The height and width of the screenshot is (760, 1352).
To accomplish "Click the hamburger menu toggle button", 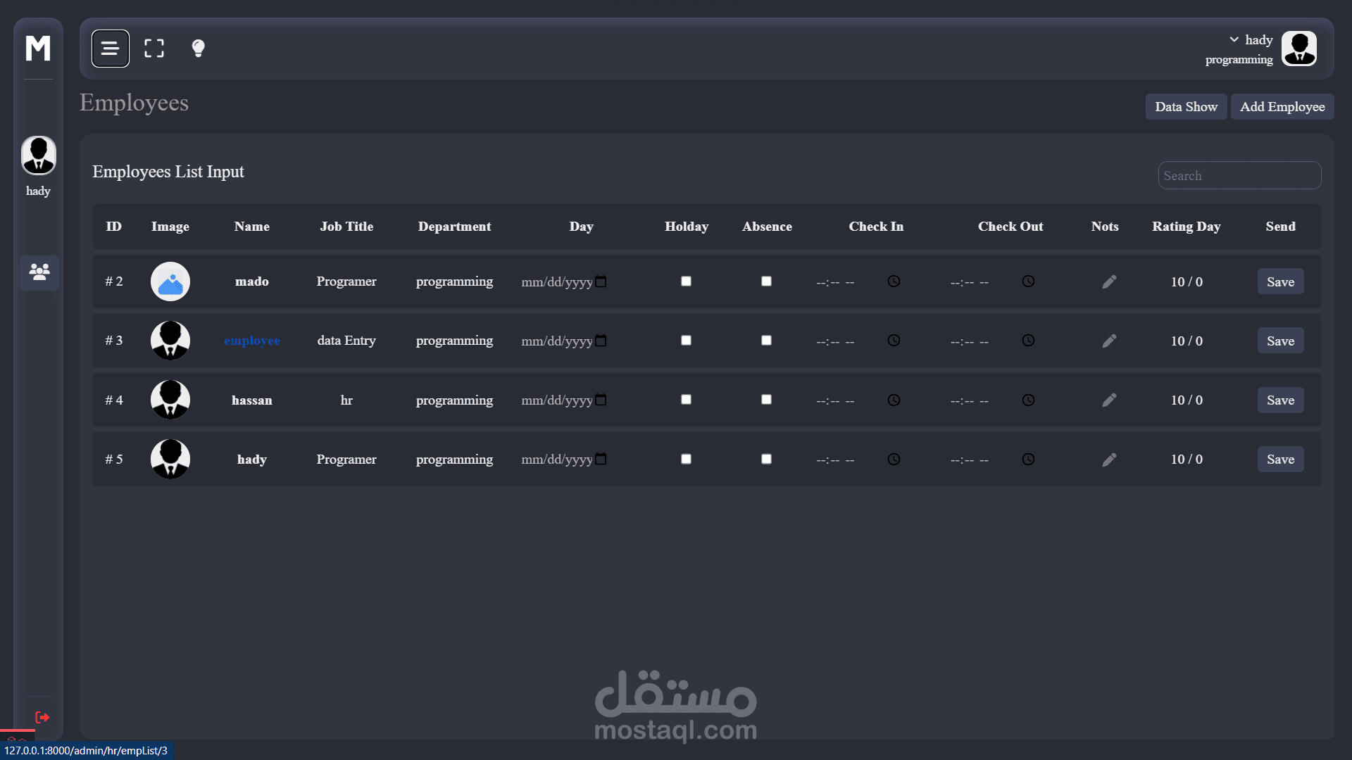I will pos(110,49).
